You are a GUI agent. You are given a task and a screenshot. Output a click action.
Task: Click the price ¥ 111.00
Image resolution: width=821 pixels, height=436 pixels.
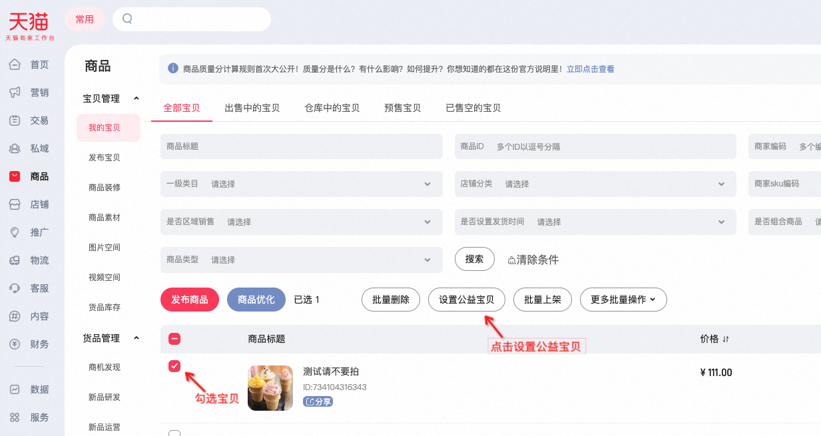point(716,373)
